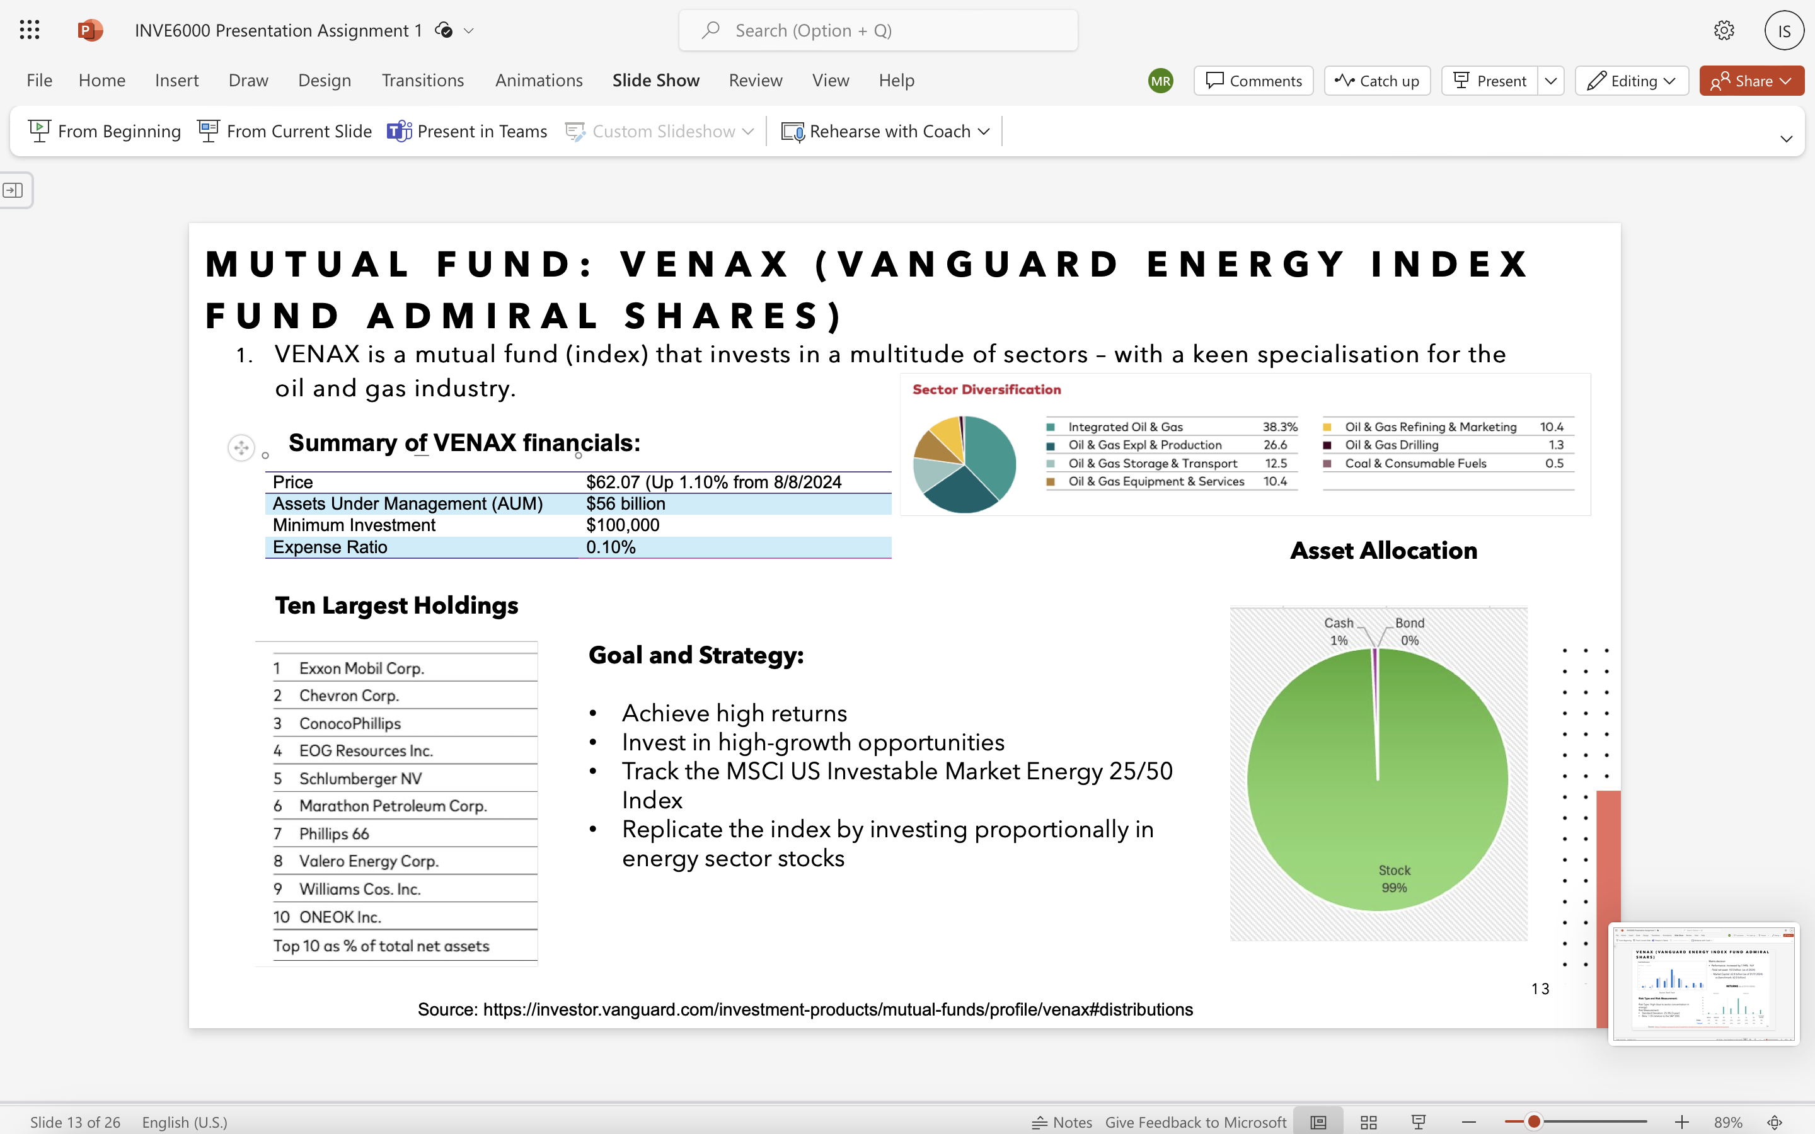The height and width of the screenshot is (1134, 1815).
Task: Toggle the Notes pane
Action: (x=1062, y=1121)
